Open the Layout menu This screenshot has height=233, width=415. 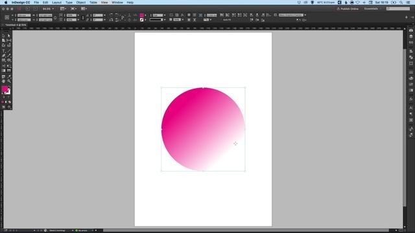tap(56, 3)
